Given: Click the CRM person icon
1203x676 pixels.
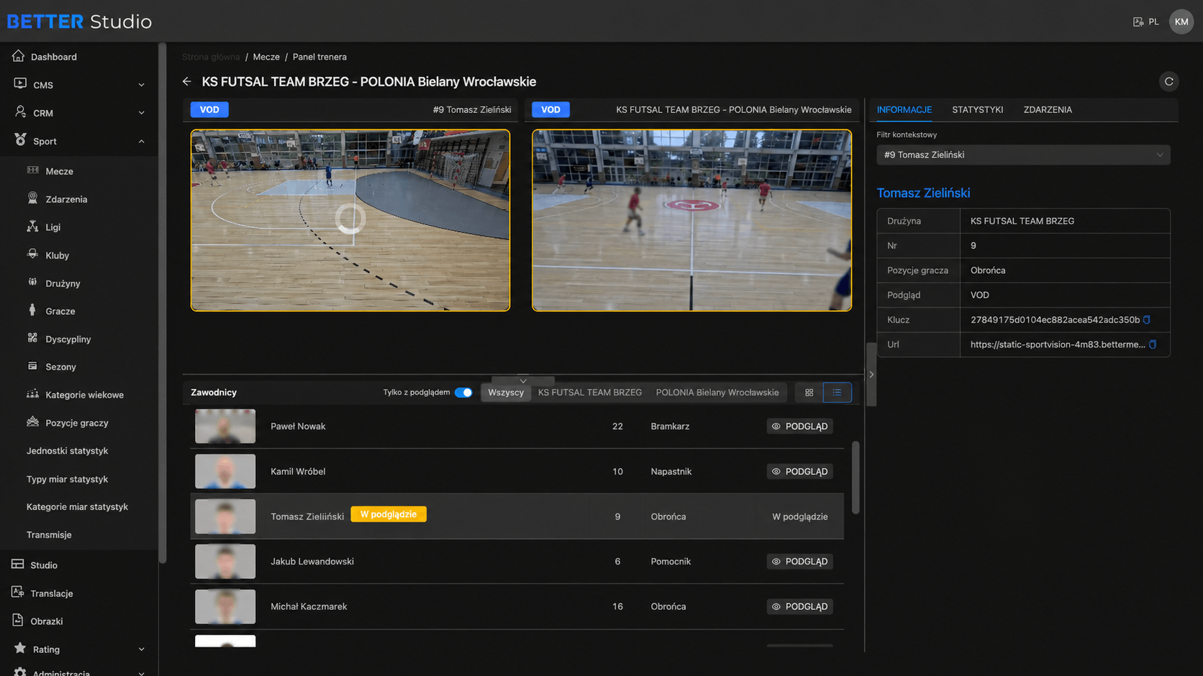Looking at the screenshot, I should click(x=20, y=112).
